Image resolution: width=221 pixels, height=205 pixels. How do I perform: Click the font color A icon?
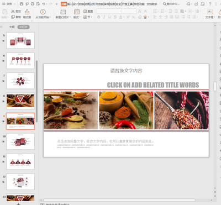click(x=120, y=17)
